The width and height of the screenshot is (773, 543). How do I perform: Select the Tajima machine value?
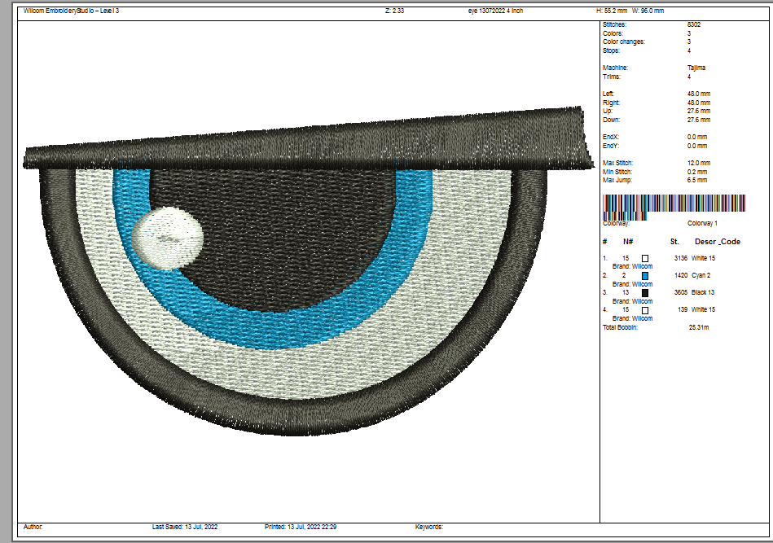pyautogui.click(x=696, y=68)
